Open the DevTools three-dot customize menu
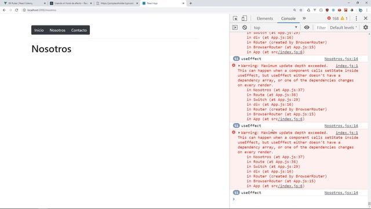Image resolution: width=371 pixels, height=209 pixels. click(357, 18)
